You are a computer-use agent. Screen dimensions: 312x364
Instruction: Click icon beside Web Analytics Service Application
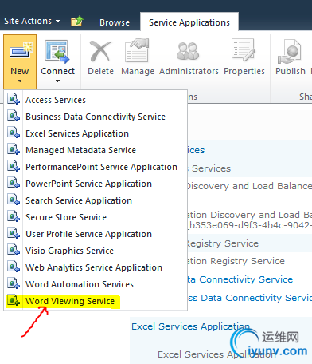[14, 267]
